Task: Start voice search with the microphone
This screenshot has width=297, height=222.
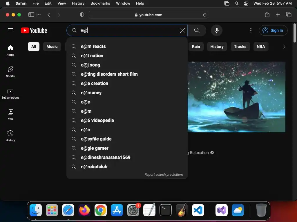Action: pos(216,30)
